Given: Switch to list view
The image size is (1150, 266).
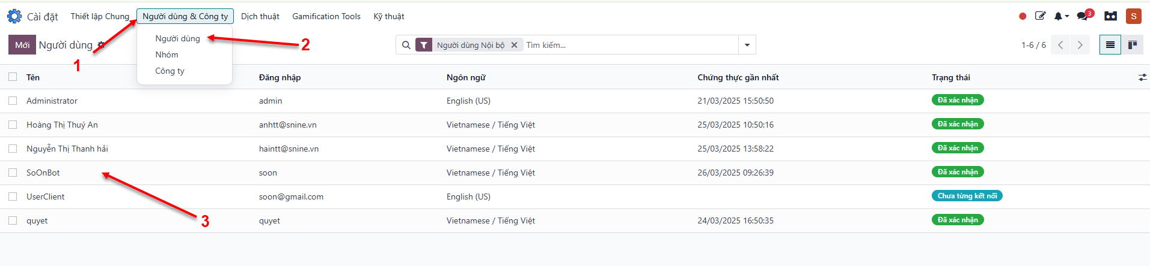Looking at the screenshot, I should pos(1110,45).
